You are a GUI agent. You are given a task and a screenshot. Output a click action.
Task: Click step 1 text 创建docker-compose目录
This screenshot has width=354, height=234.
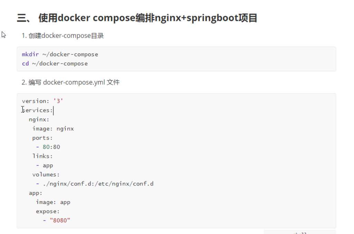[x=63, y=35]
